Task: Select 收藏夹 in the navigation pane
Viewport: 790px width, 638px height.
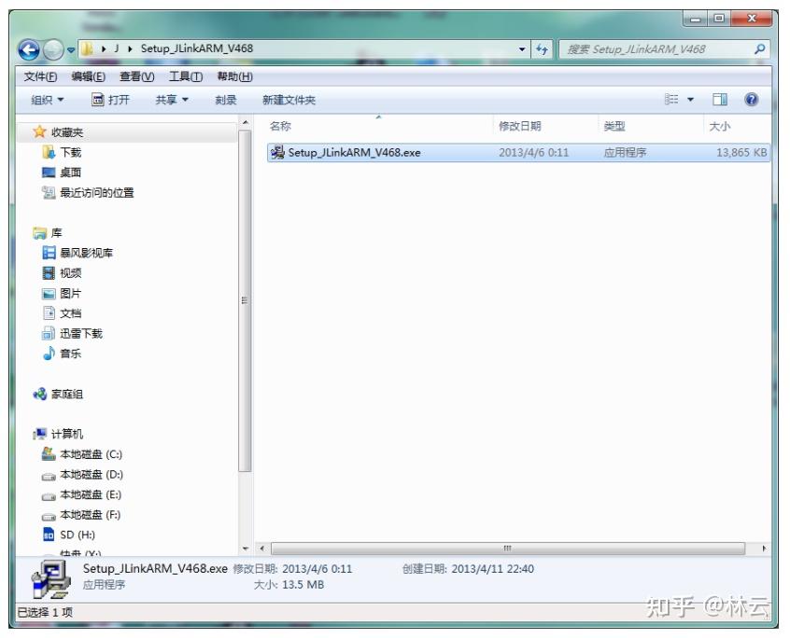Action: (x=59, y=132)
